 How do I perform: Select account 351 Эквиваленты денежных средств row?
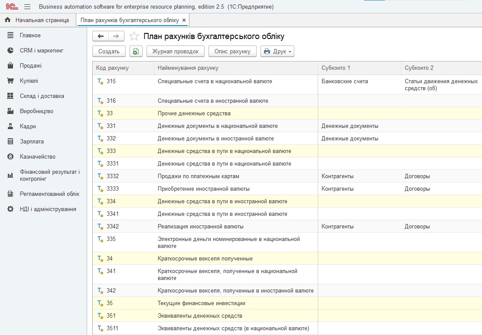tap(200, 315)
